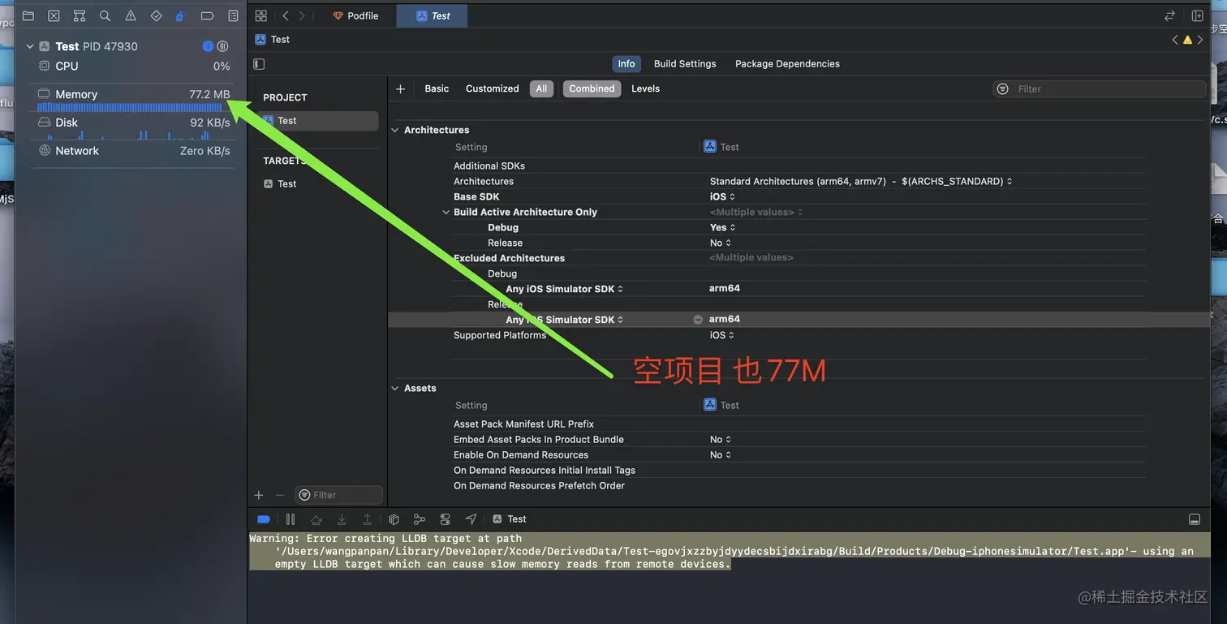Open the CPU gauge report
The image size is (1227, 624).
pos(134,67)
